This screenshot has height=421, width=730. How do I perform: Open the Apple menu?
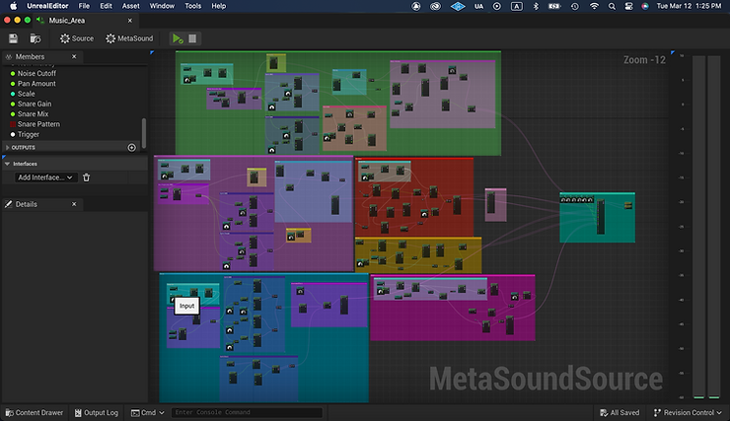[x=14, y=6]
